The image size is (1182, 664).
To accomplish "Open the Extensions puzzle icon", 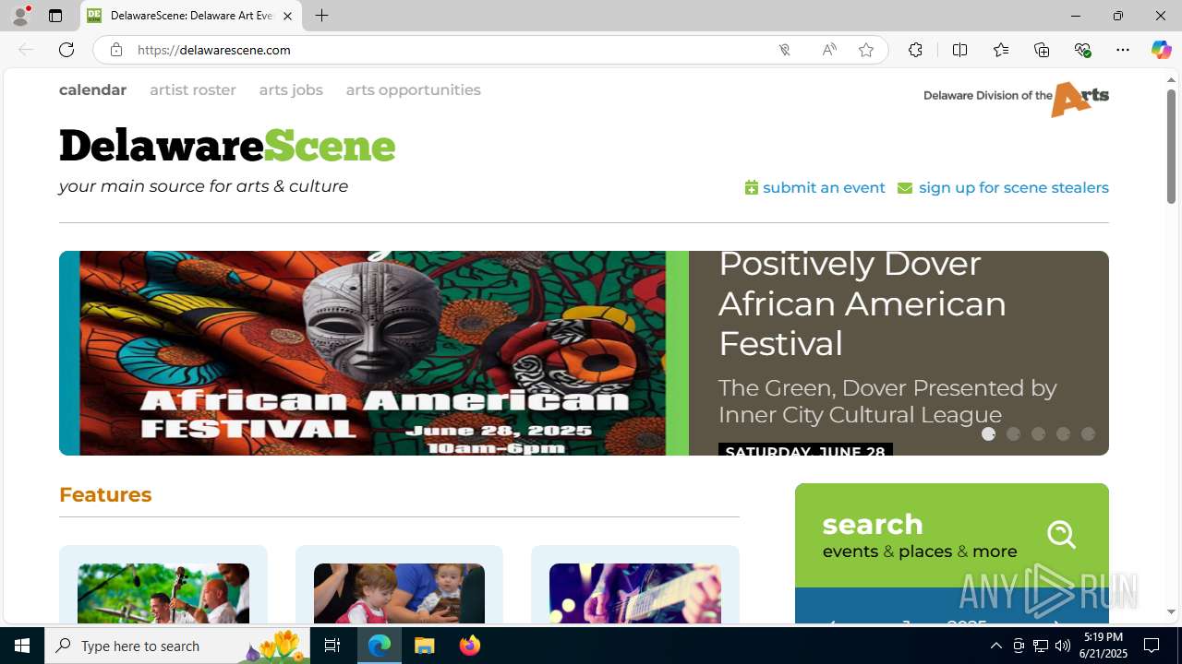I will (915, 50).
